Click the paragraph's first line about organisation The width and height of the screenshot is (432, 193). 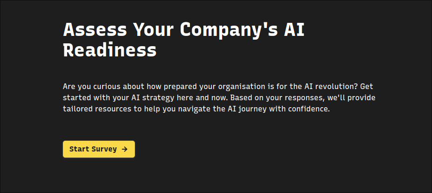(x=218, y=87)
